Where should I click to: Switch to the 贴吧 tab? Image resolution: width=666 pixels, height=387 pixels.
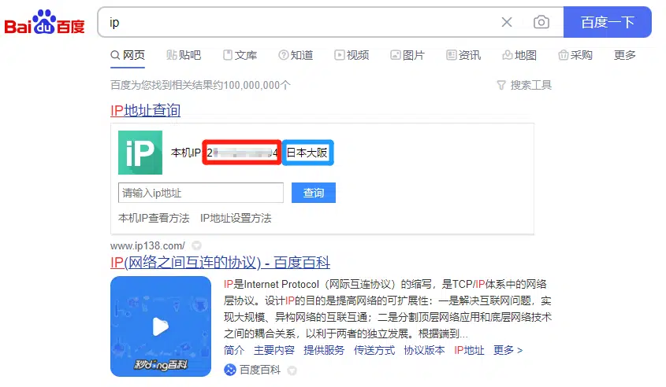point(184,55)
